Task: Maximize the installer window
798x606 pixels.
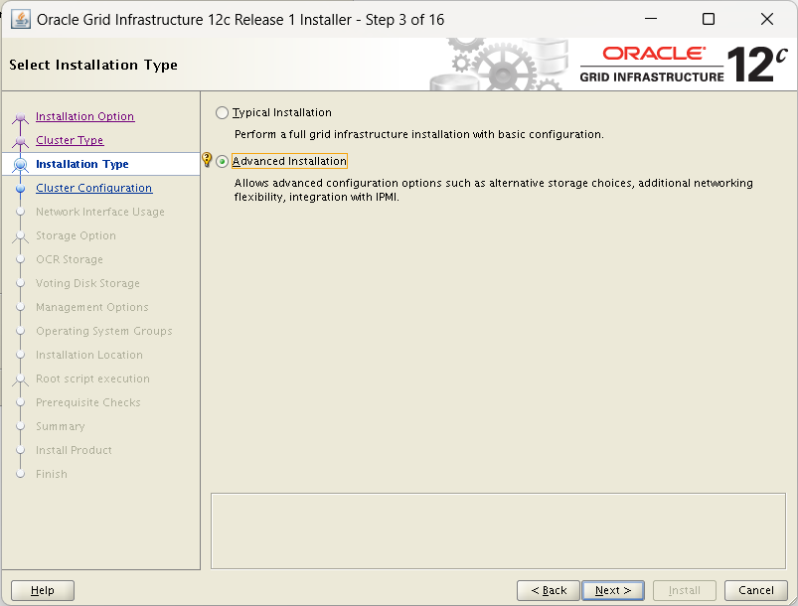Action: click(x=709, y=19)
